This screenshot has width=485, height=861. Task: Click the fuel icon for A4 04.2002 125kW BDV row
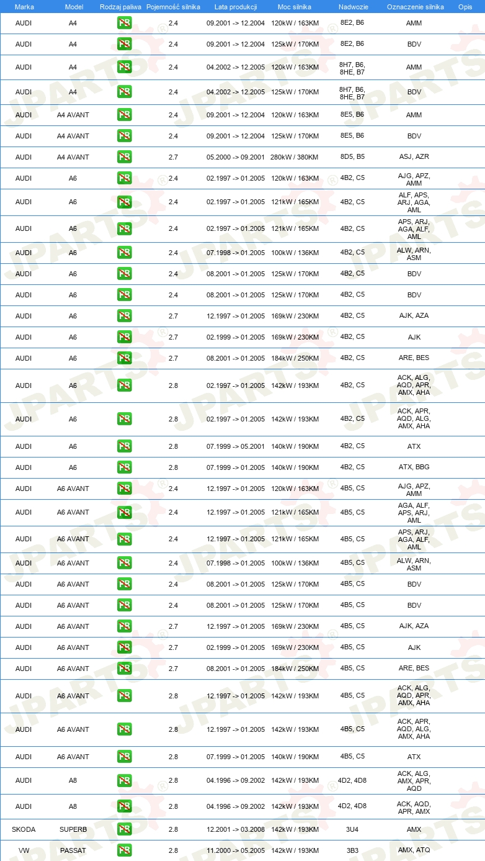[125, 92]
